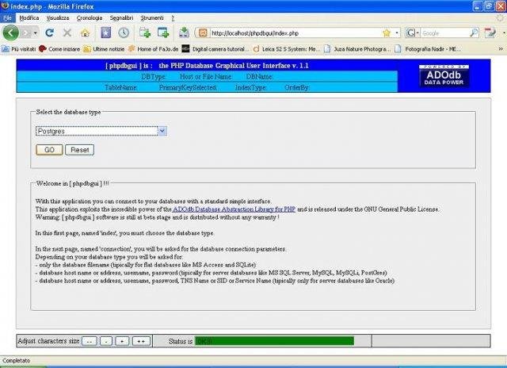The image size is (507, 368).
Task: Click the 'Completato' status bar text
Action: point(16,361)
